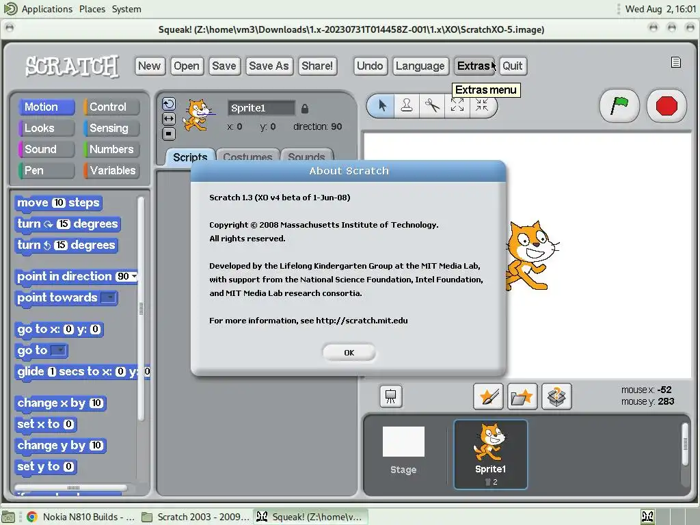
Task: Click the Quit button
Action: [x=512, y=66]
